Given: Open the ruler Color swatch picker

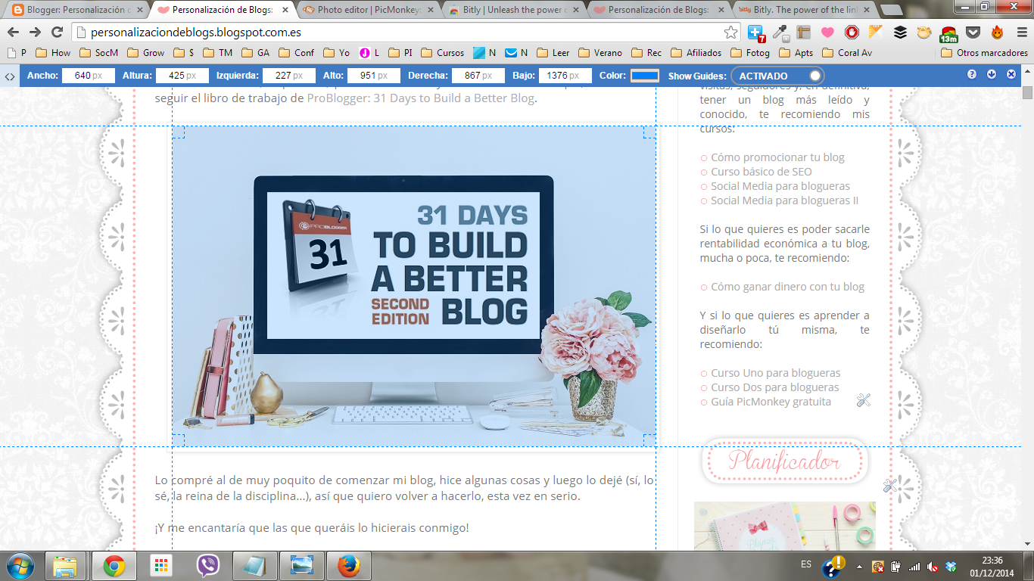Looking at the screenshot, I should pos(645,76).
